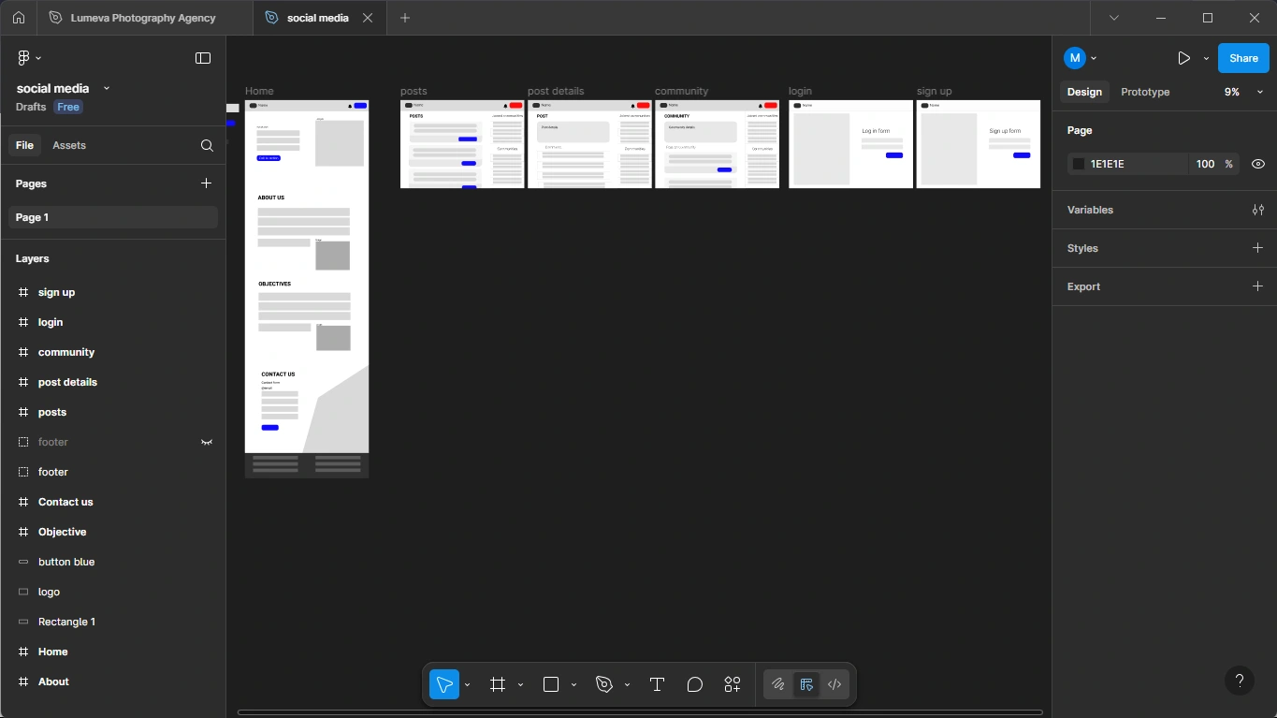Switch to the Prototype tab

(1145, 92)
